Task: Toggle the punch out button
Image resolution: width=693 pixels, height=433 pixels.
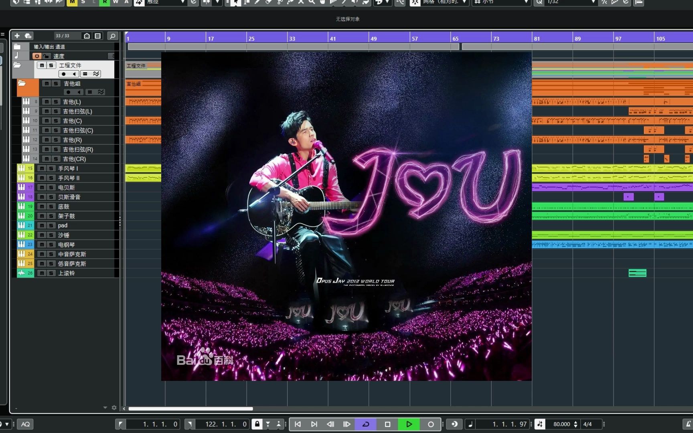Action: 279,424
